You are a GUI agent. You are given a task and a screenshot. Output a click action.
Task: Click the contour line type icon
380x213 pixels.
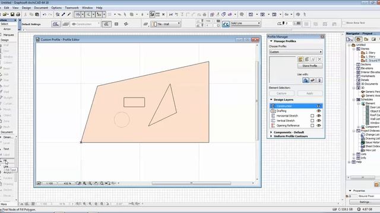(226, 24)
